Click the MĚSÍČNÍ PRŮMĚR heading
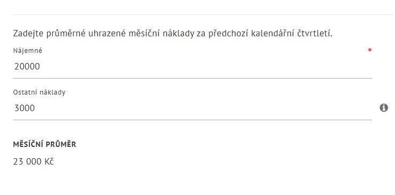Screen dimensions: 395x195 pos(44,144)
